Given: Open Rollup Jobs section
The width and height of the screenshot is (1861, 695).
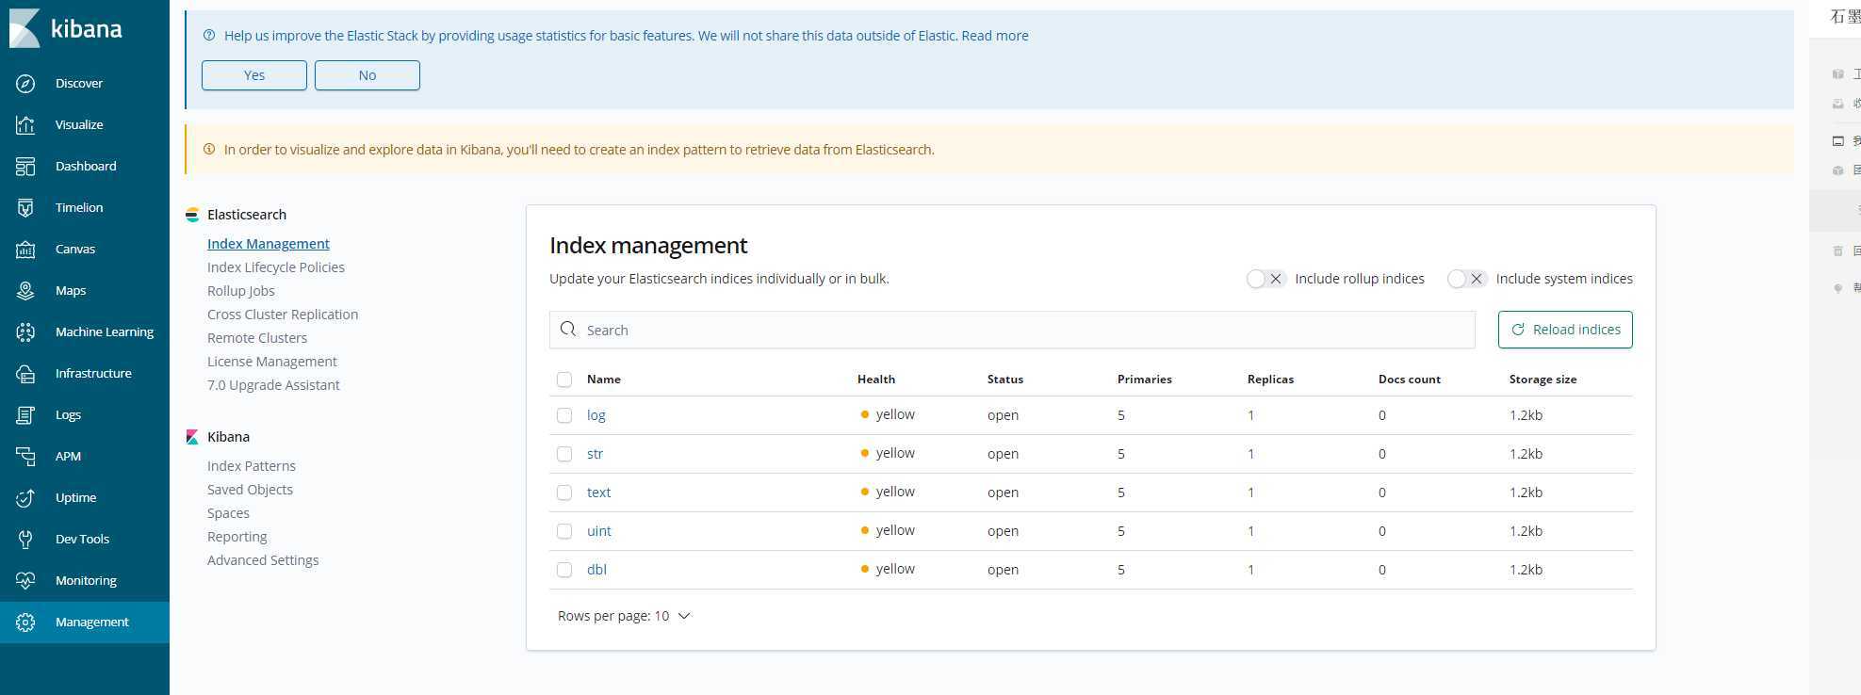Looking at the screenshot, I should pyautogui.click(x=241, y=291).
